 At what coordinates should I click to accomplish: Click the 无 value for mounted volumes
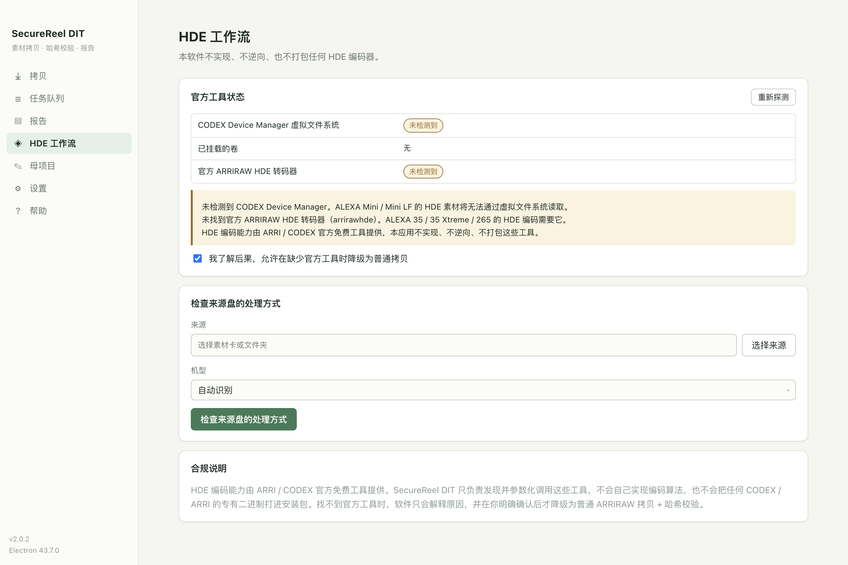[x=407, y=148]
